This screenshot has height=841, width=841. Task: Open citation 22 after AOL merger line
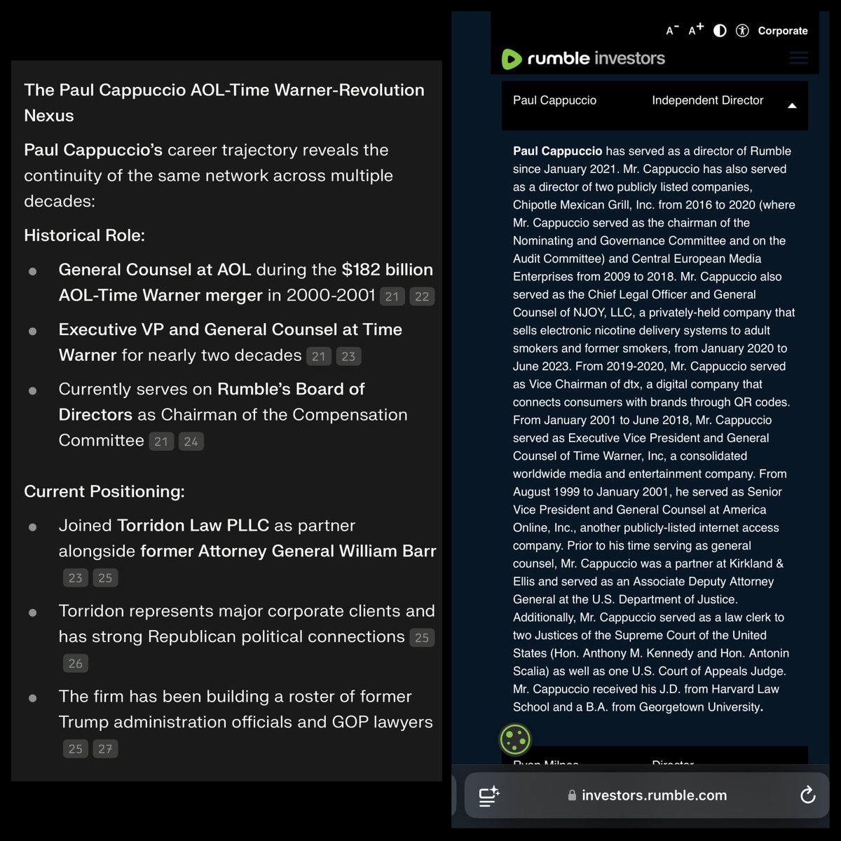(x=422, y=296)
